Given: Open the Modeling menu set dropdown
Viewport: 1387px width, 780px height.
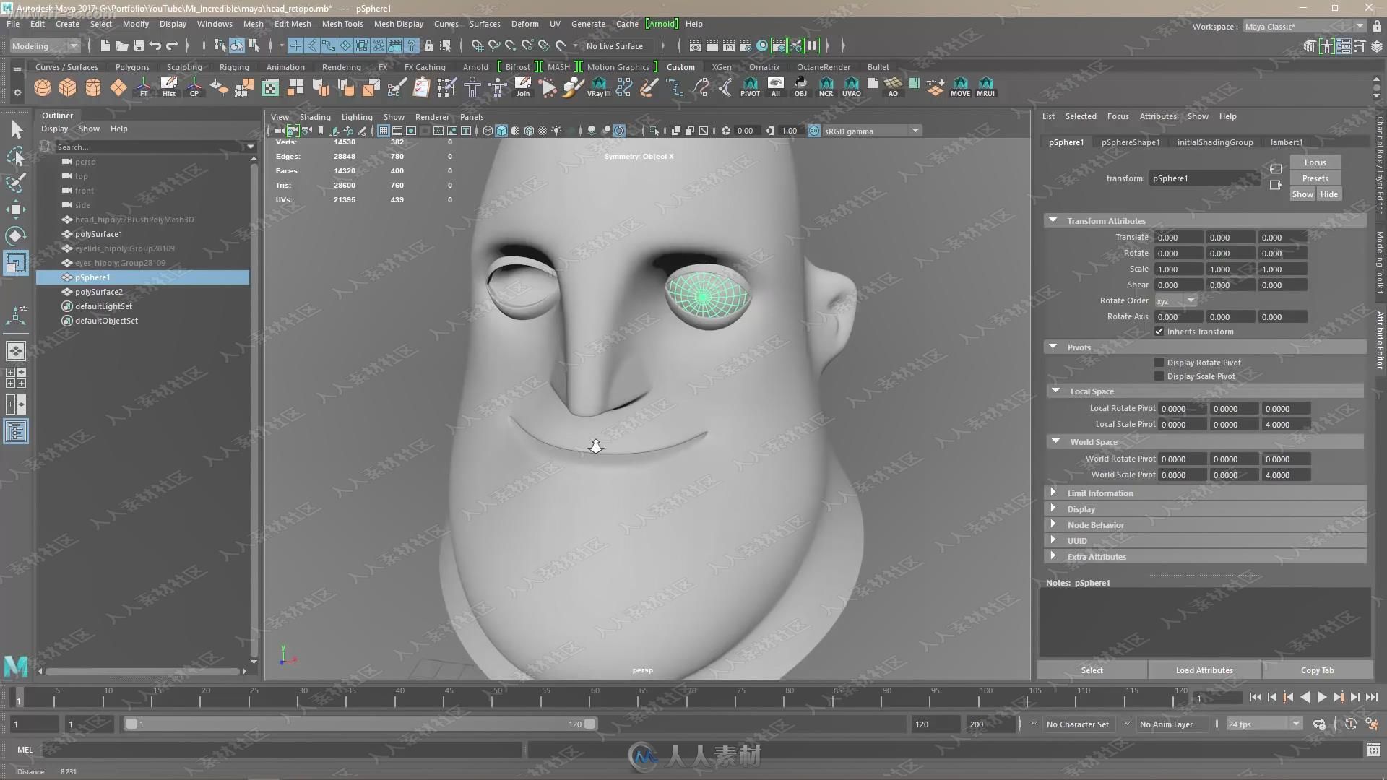Looking at the screenshot, I should tap(45, 45).
